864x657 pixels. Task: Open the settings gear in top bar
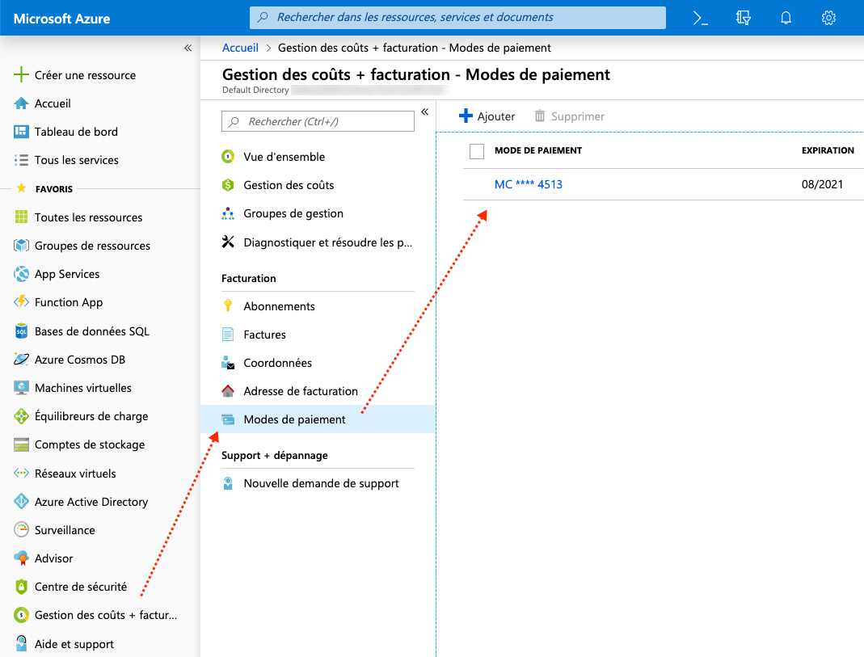pyautogui.click(x=828, y=18)
